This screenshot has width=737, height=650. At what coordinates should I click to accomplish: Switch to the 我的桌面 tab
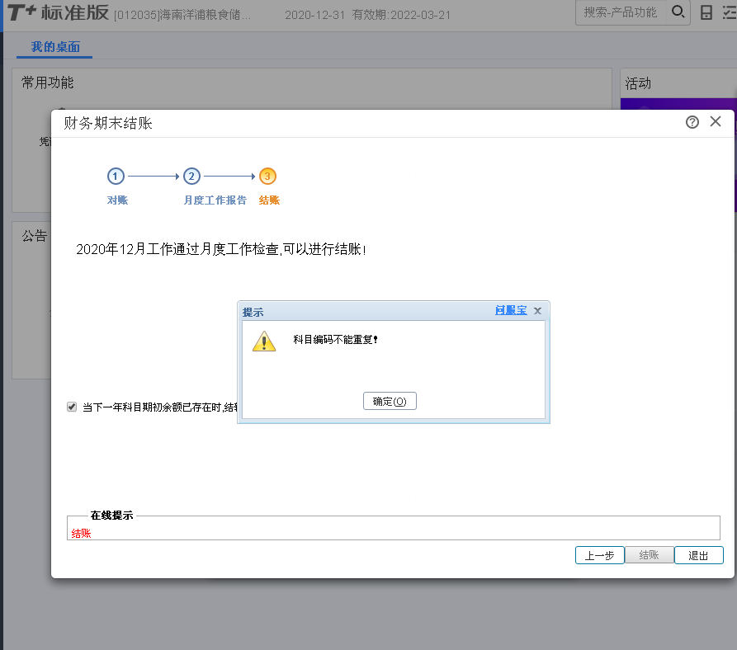pyautogui.click(x=55, y=47)
